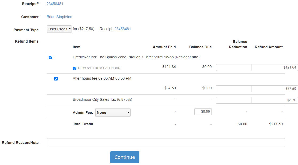Open the receipt link beside the payment amount
298x165 pixels.
(122, 29)
